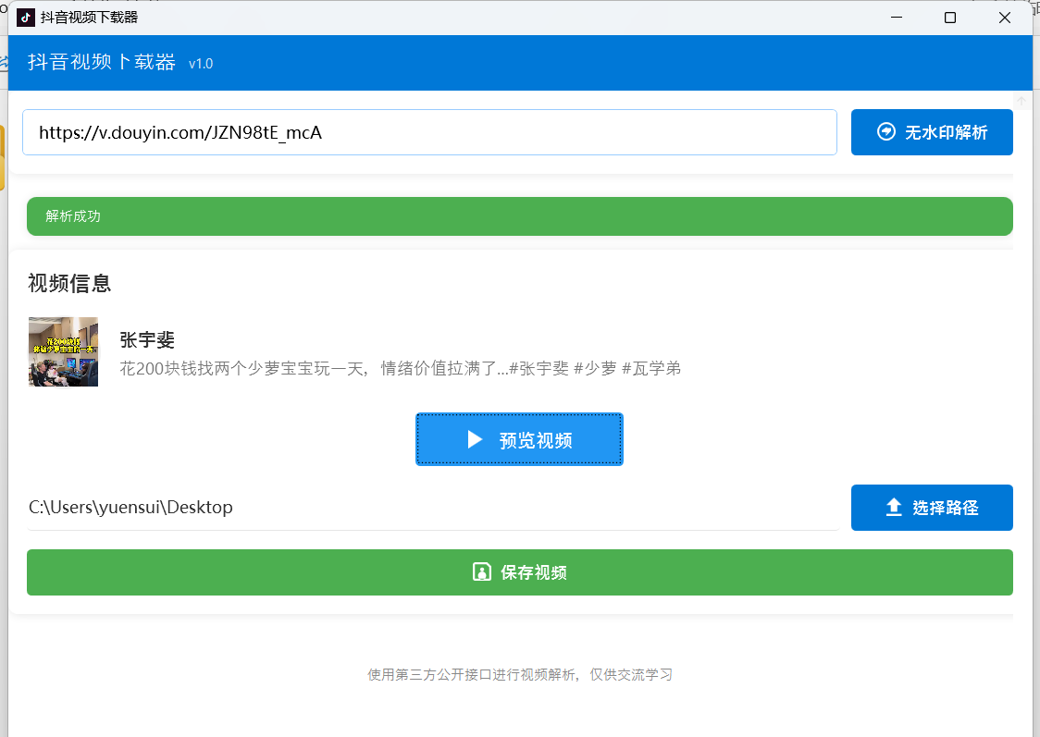Click the 视频信息 section heading
The height and width of the screenshot is (737, 1040).
click(69, 283)
